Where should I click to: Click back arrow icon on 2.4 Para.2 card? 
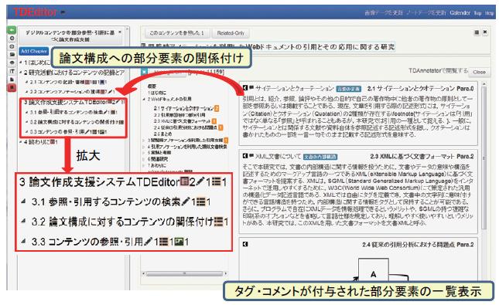(x=245, y=244)
